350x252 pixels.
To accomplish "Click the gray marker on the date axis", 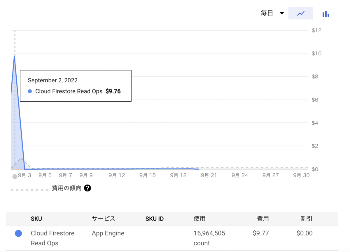I will [x=15, y=177].
